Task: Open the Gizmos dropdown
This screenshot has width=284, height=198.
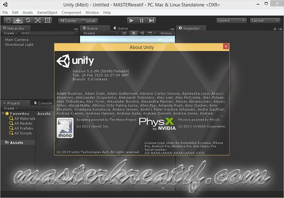Action: click(168, 33)
